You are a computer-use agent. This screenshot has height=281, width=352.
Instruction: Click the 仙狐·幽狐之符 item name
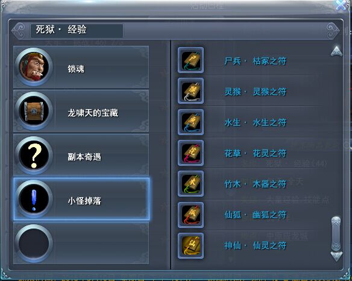tap(255, 215)
